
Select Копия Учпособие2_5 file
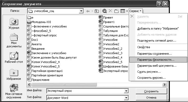click(x=43, y=66)
